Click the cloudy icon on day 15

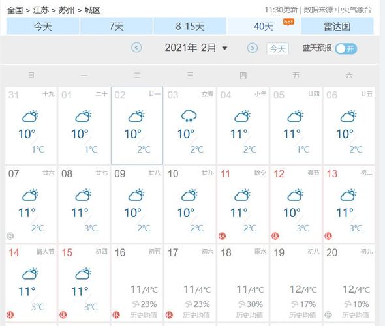(x=84, y=274)
